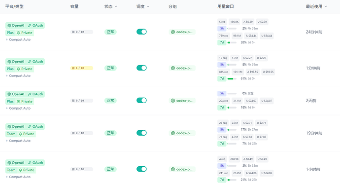Click the '101.1M' token count chip
Screen dimensions: 340x185
tap(238, 72)
